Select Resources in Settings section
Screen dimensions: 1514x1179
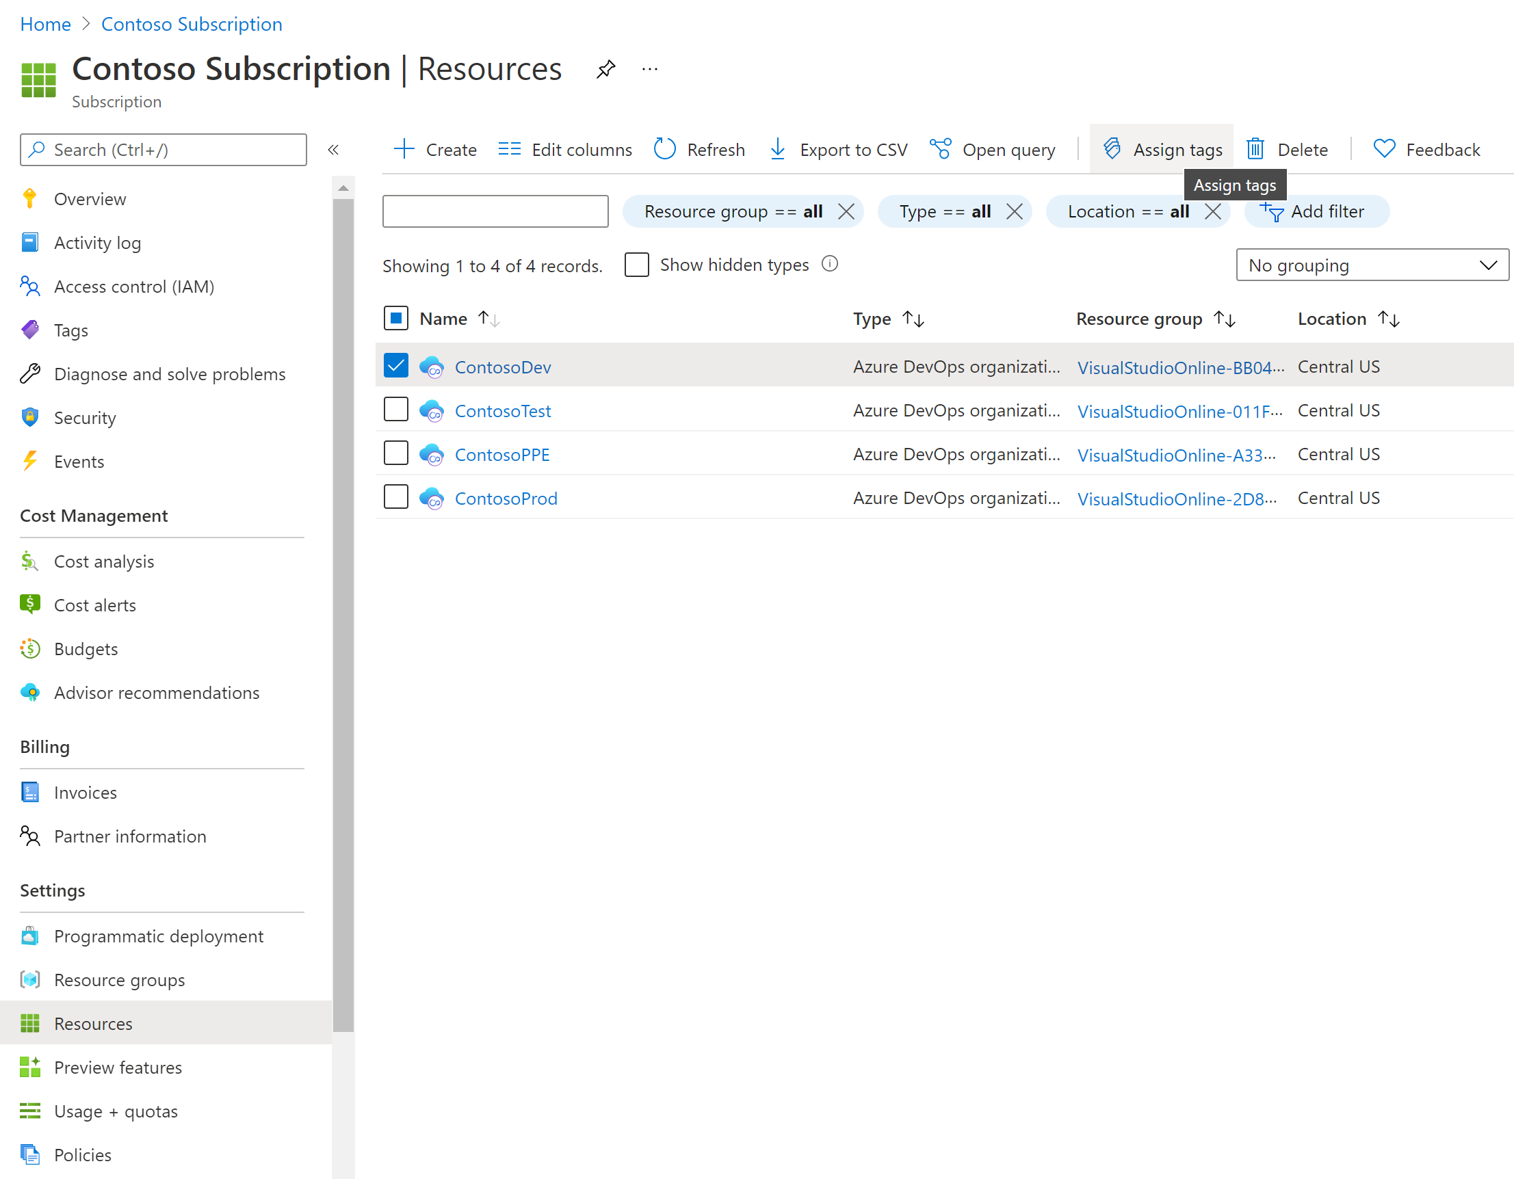[92, 1022]
